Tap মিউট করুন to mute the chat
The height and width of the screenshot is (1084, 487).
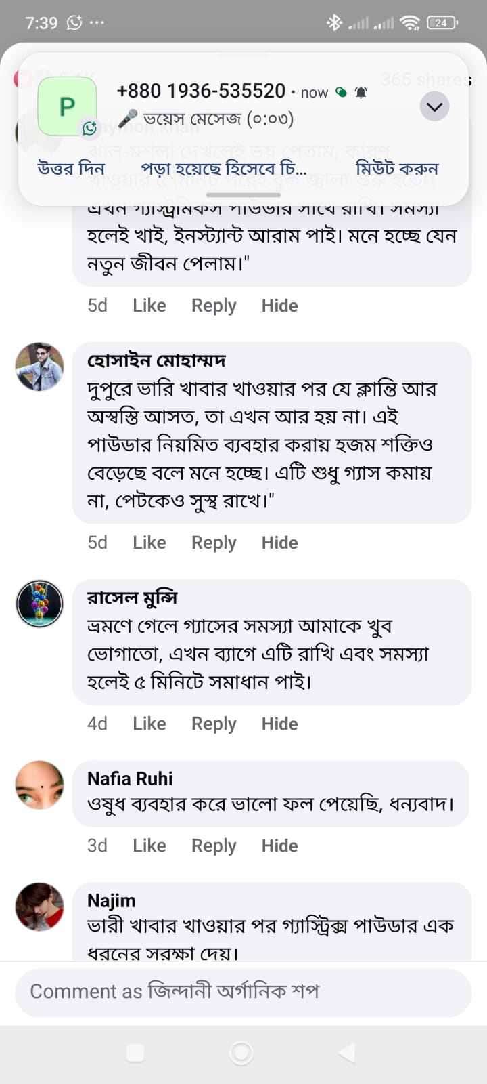[x=397, y=168]
